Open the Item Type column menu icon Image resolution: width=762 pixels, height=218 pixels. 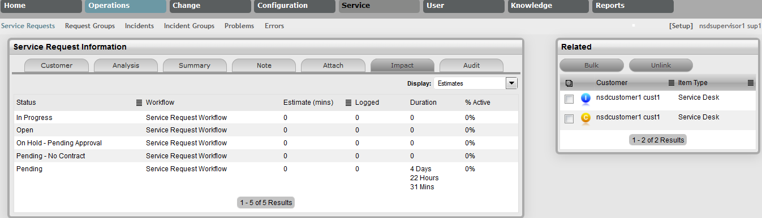751,83
